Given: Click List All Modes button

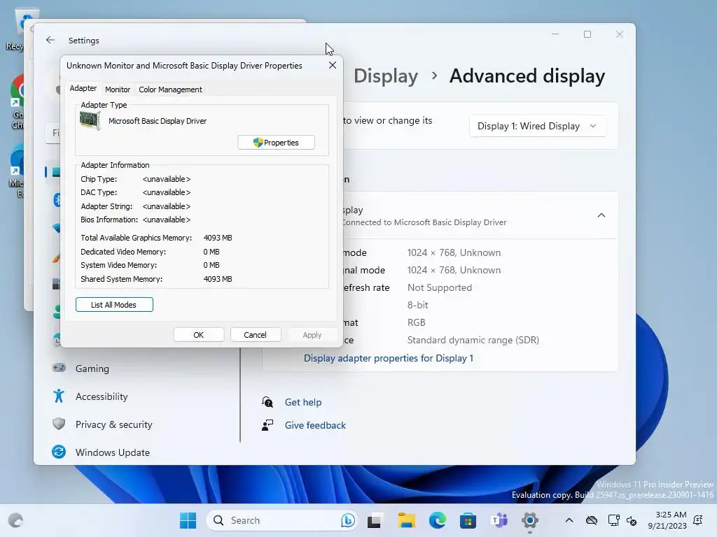Looking at the screenshot, I should point(114,305).
